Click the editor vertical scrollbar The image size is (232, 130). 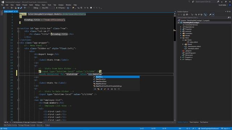pyautogui.click(x=175, y=68)
